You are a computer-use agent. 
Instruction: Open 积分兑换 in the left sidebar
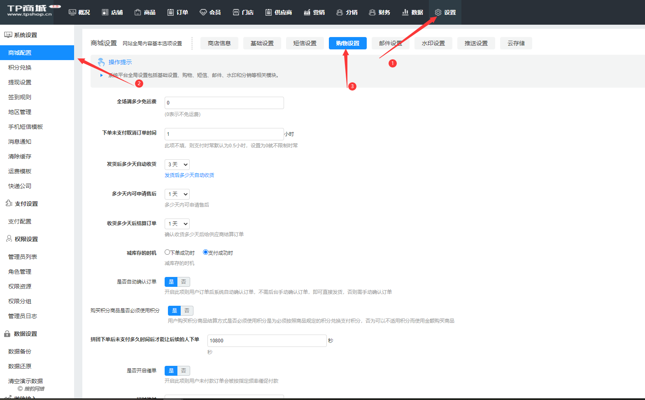pos(20,67)
